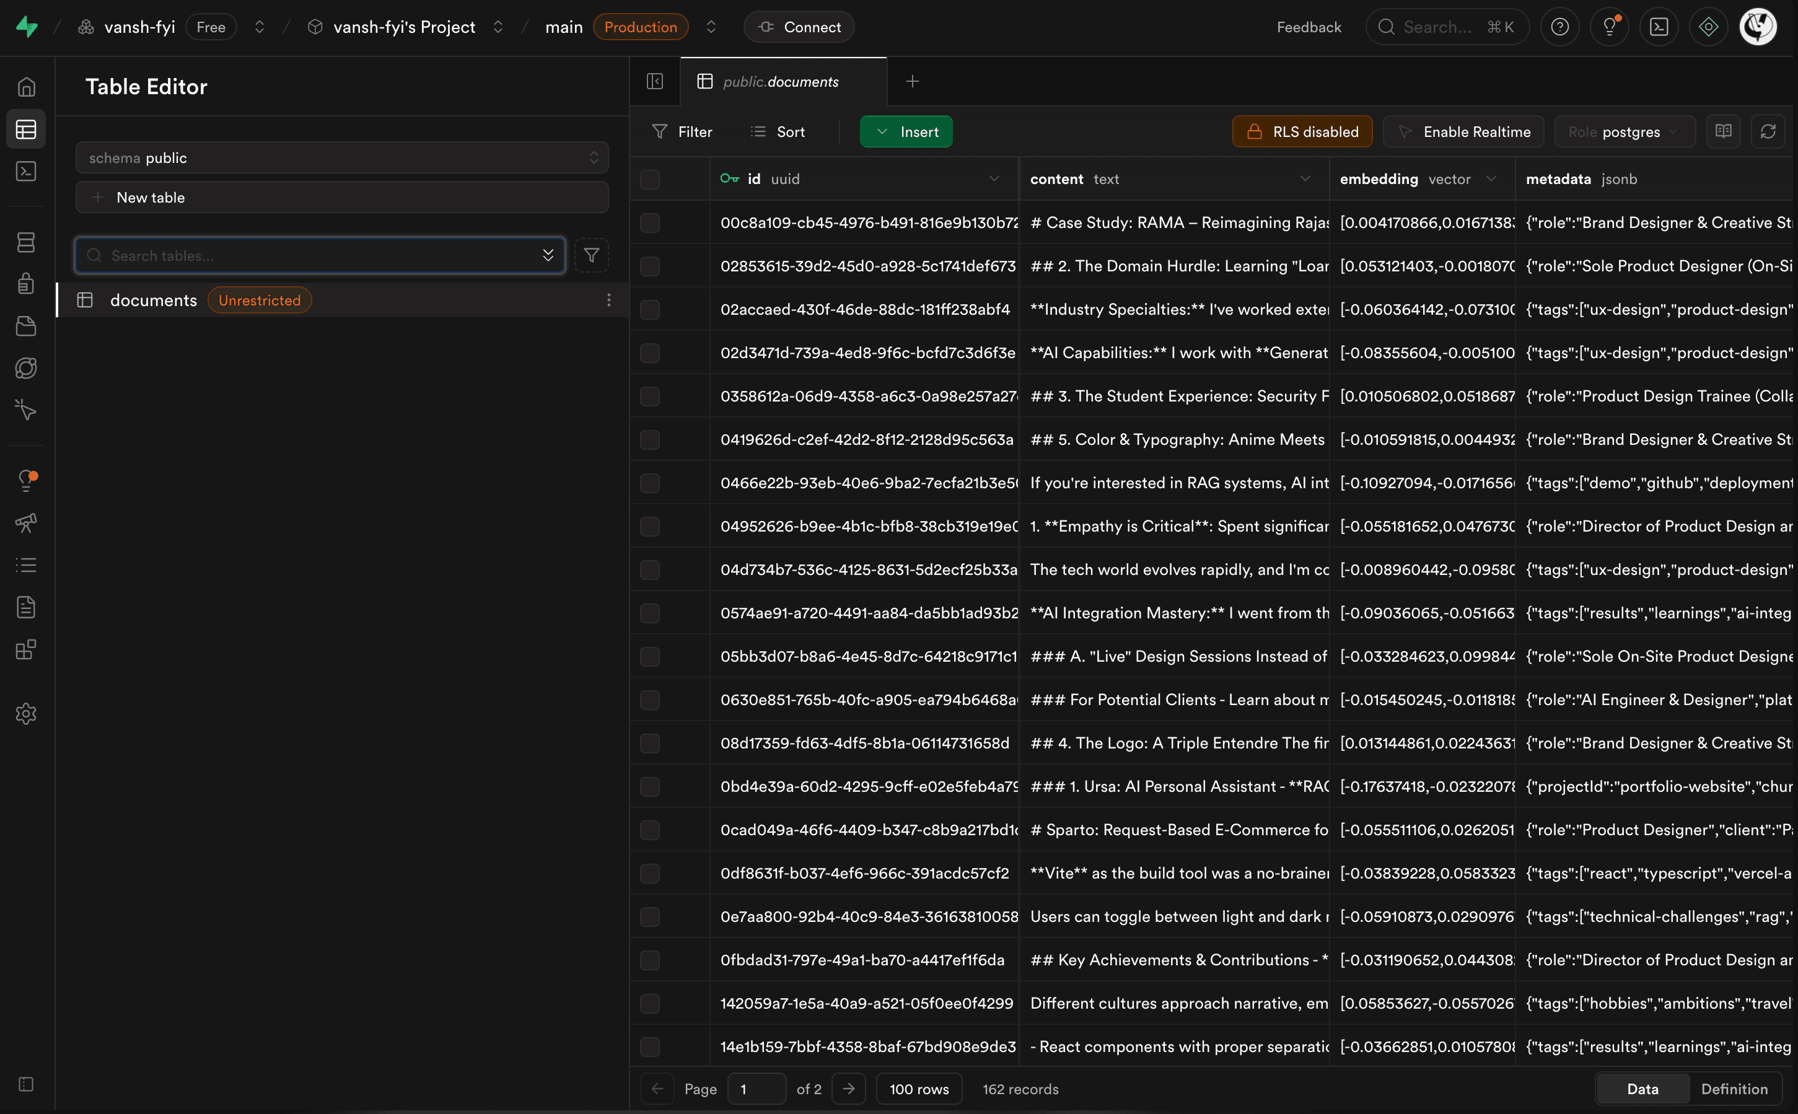
Task: Click the Search tables input field
Action: coord(317,256)
